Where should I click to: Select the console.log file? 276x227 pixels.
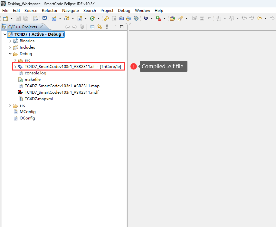click(x=35, y=73)
